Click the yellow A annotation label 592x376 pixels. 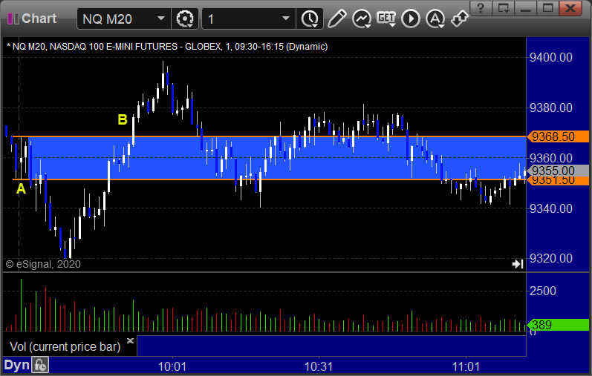coord(21,188)
